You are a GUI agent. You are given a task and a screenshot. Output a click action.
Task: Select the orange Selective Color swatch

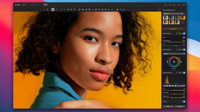point(167,86)
